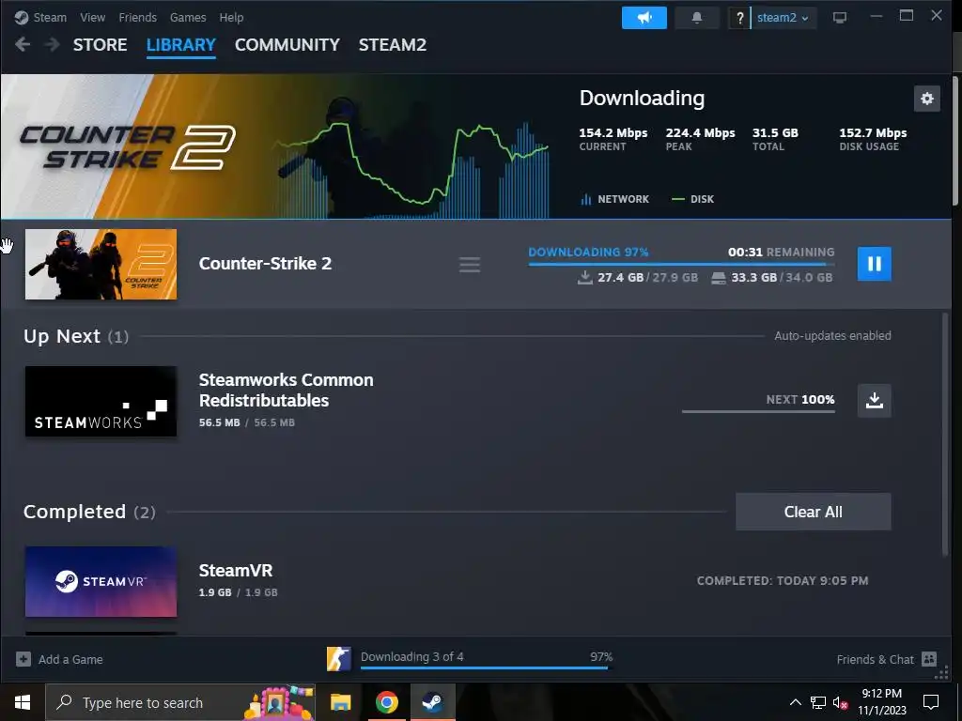Click Steamworks Common Redistributables title
The width and height of the screenshot is (962, 721).
[x=286, y=390]
